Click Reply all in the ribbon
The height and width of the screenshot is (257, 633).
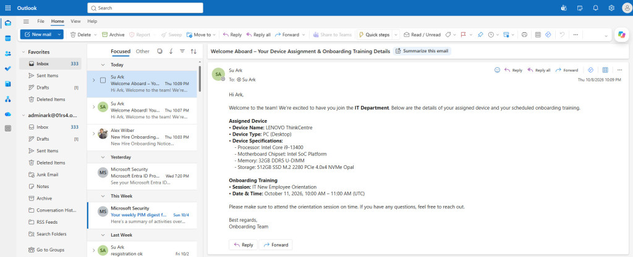258,35
